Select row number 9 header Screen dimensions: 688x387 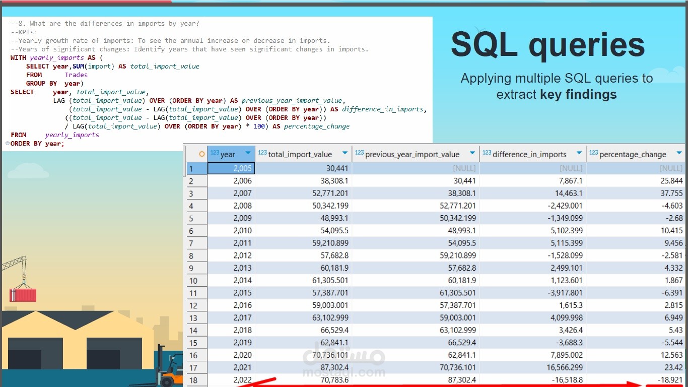(x=197, y=268)
